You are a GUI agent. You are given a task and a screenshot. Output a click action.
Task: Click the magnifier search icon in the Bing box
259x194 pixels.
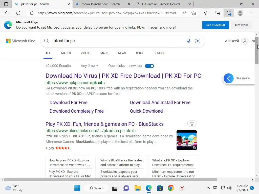(47, 41)
